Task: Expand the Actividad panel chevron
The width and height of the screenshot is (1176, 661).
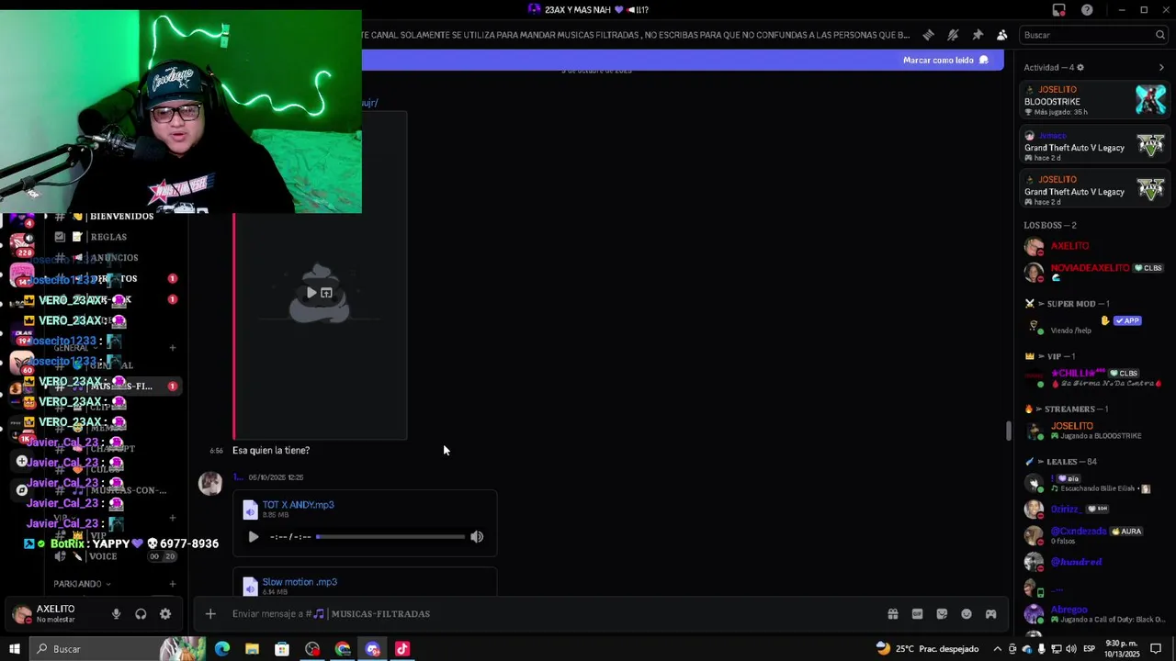Action: coord(1161,67)
